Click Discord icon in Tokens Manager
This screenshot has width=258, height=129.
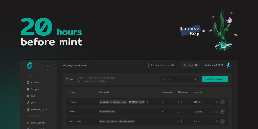172,65
